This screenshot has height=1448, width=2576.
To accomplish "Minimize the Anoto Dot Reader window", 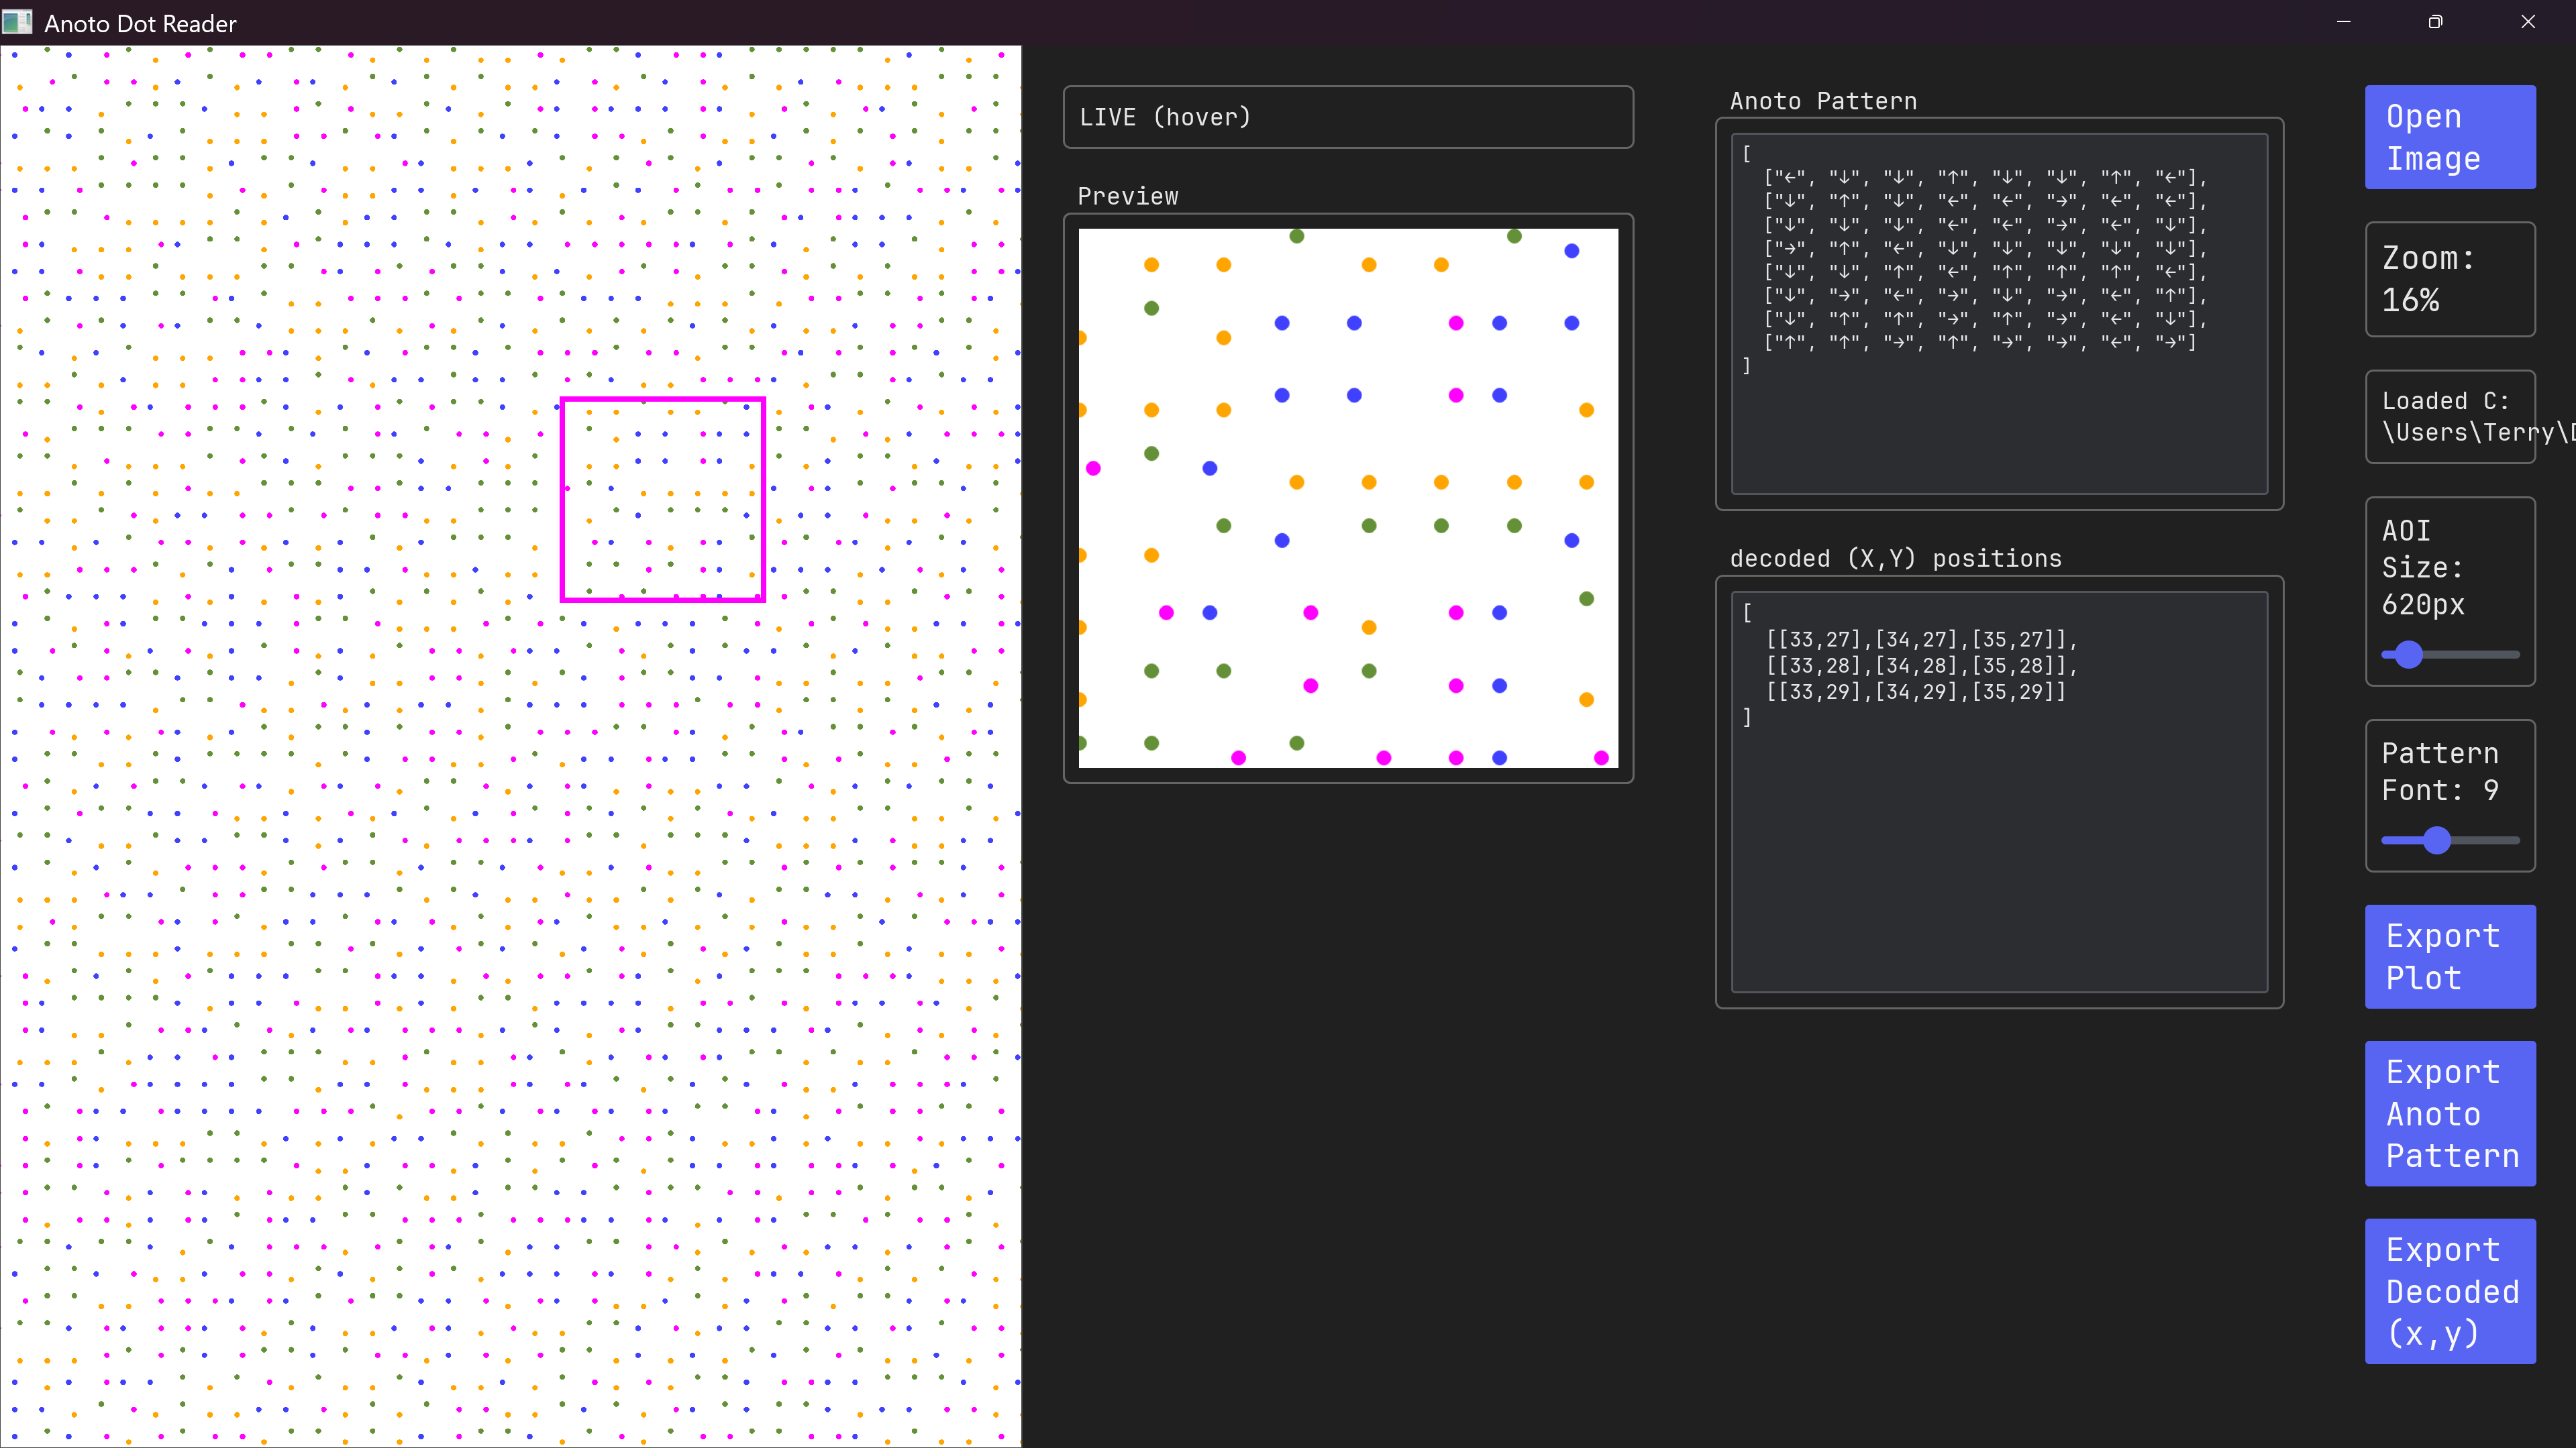I will 2343,22.
